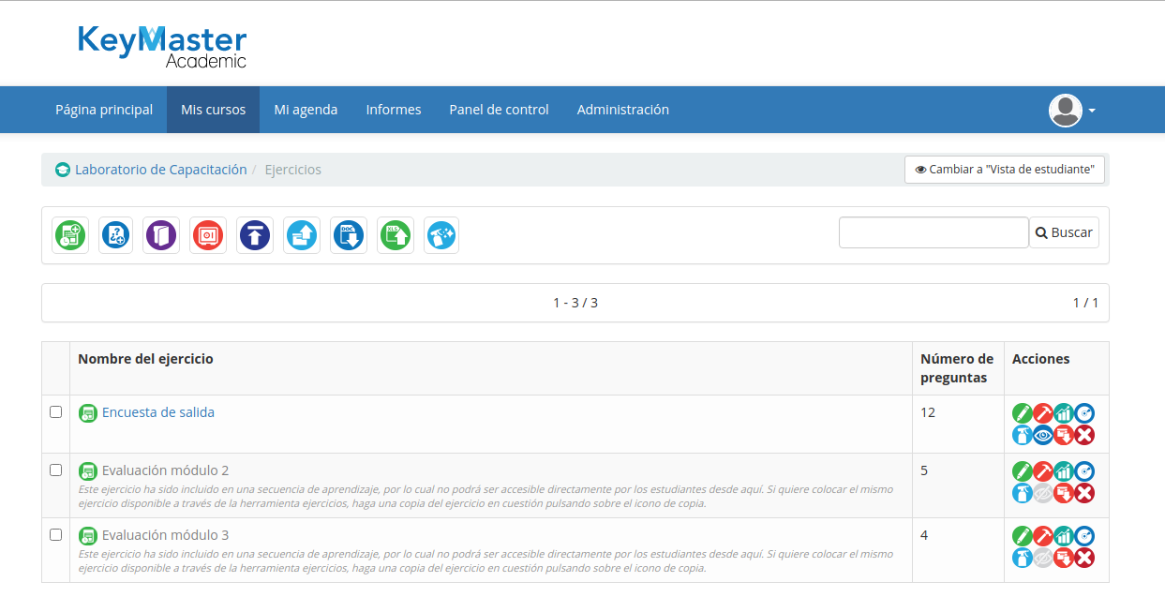This screenshot has width=1165, height=597.
Task: Delete Encuesta de salida with red X
Action: [x=1084, y=435]
